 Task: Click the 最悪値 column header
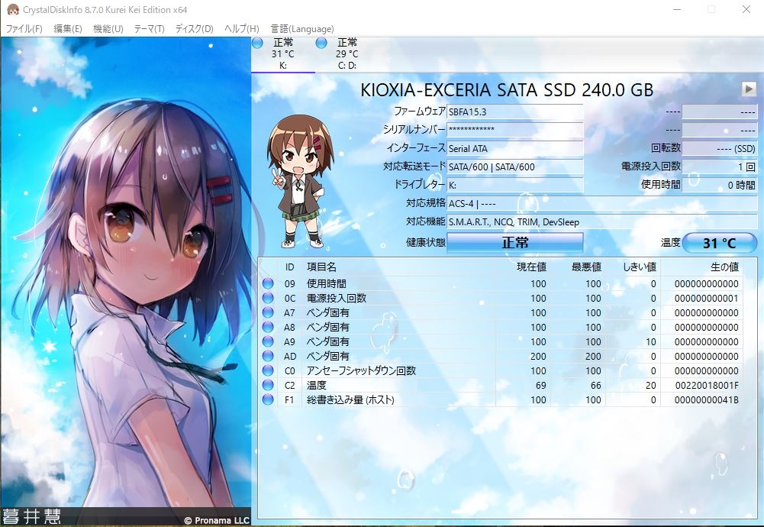click(x=579, y=267)
